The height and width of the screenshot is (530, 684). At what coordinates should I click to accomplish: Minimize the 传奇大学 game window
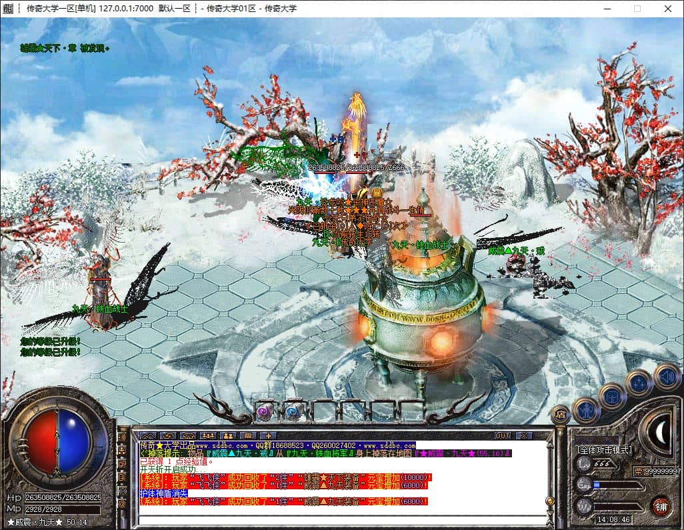tap(607, 8)
